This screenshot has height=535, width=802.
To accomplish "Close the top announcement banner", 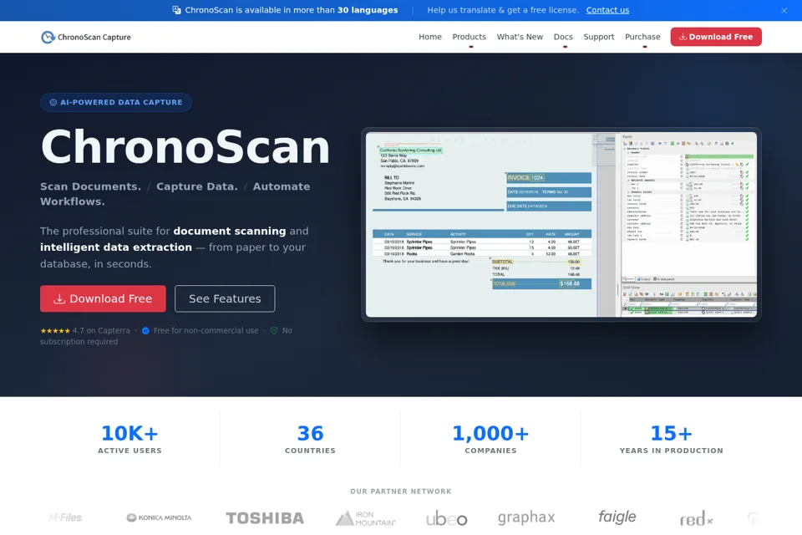I will pos(784,10).
